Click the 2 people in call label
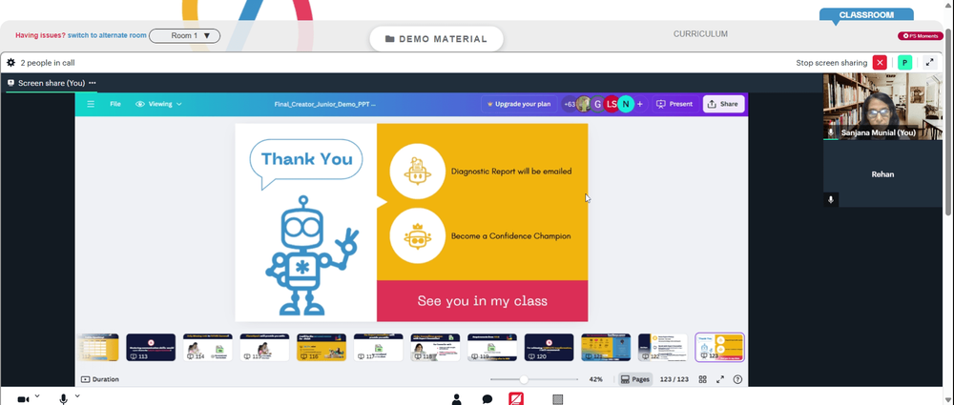954x405 pixels. coord(48,63)
